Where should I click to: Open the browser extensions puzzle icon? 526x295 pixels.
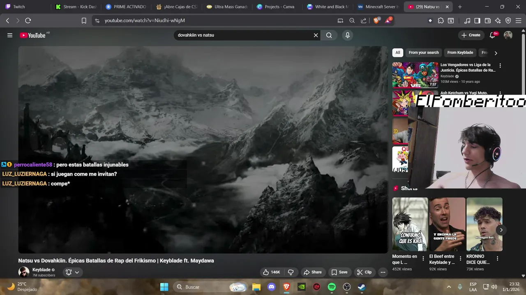point(441,20)
